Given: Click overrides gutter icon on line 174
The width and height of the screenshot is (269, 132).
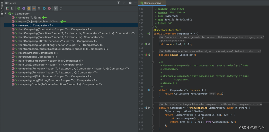Looking at the screenshot, I should click(x=146, y=55).
